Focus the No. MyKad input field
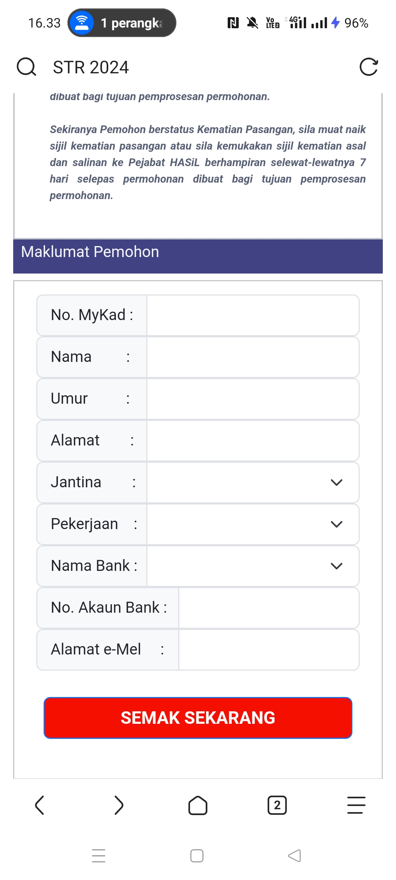The image size is (396, 880). (253, 315)
